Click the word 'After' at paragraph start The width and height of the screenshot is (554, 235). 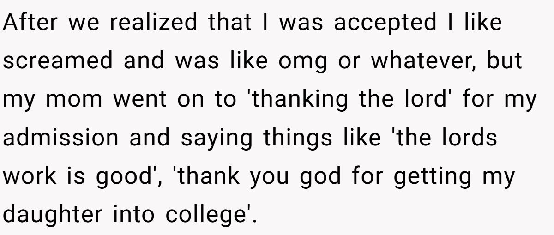tap(31, 23)
